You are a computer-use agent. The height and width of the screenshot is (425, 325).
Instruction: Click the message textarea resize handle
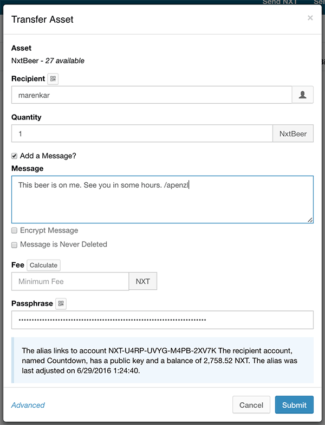pyautogui.click(x=310, y=220)
